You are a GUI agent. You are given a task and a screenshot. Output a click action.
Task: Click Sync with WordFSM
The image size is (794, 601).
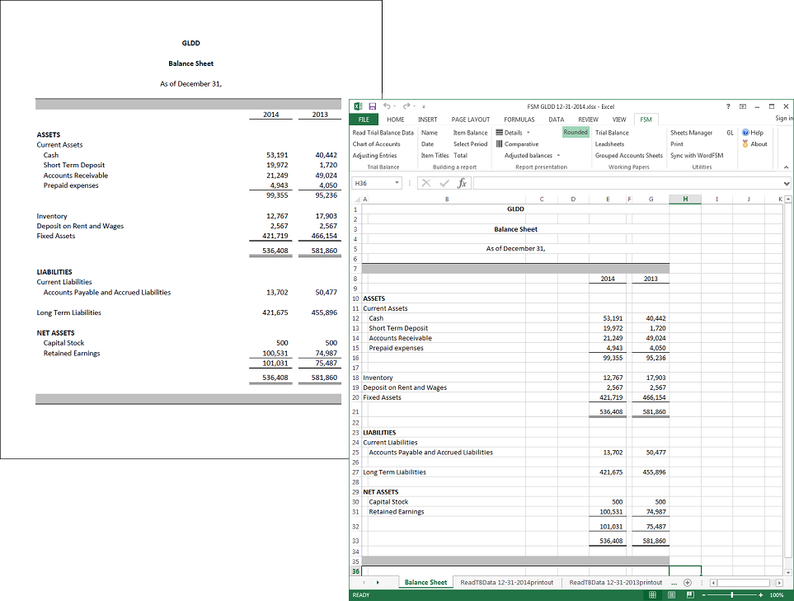click(695, 156)
